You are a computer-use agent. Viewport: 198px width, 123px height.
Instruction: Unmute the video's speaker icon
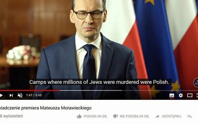(20, 95)
